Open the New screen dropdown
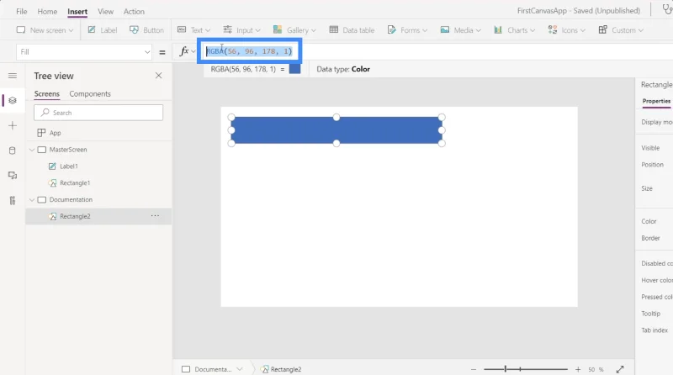Screen dimensions: 673x375 (x=45, y=30)
